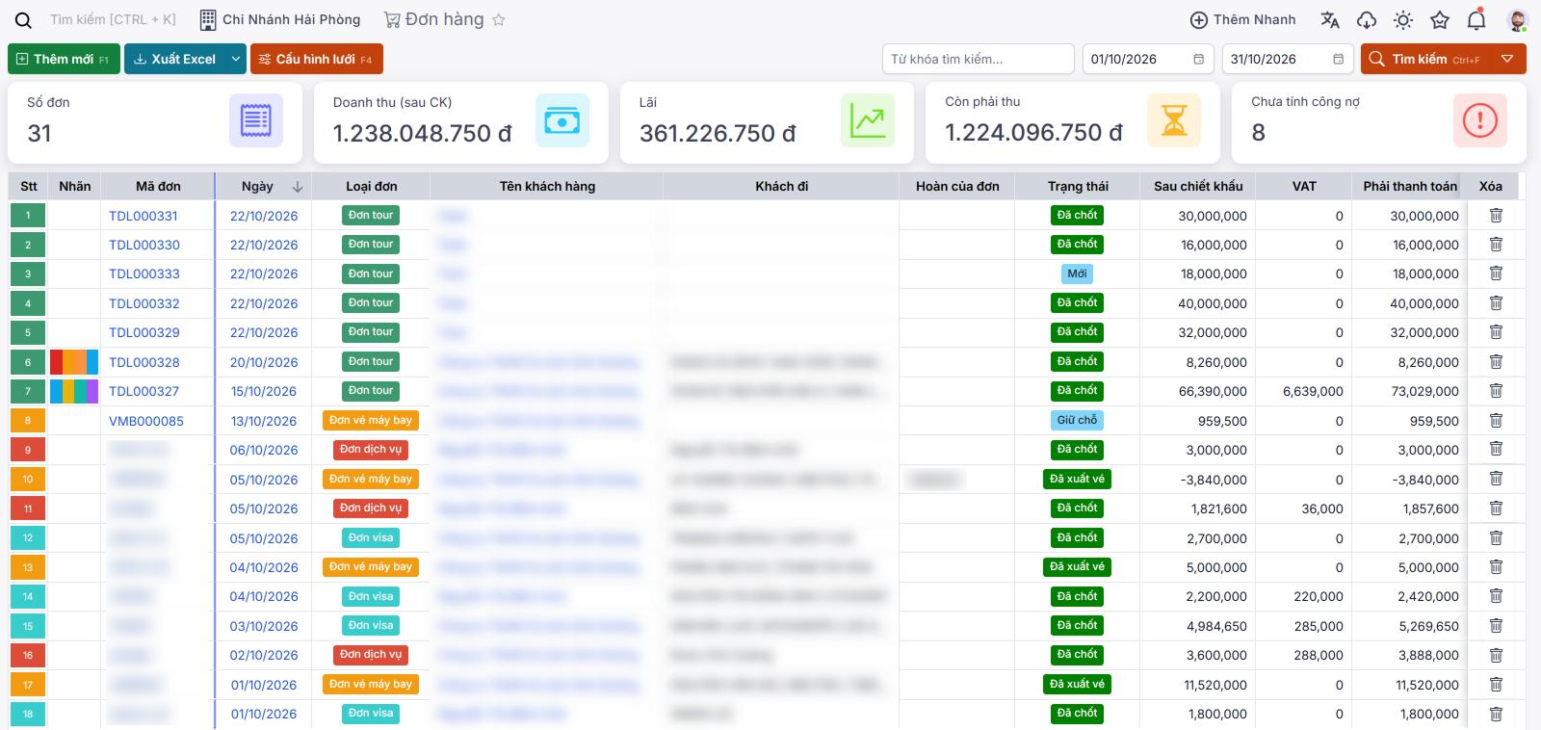Click Xuất Excel button
This screenshot has width=1541, height=730.
[175, 59]
